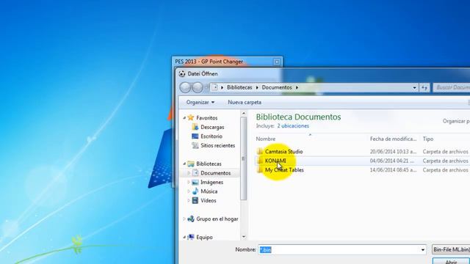Click the refresh button beside address bar

point(424,88)
